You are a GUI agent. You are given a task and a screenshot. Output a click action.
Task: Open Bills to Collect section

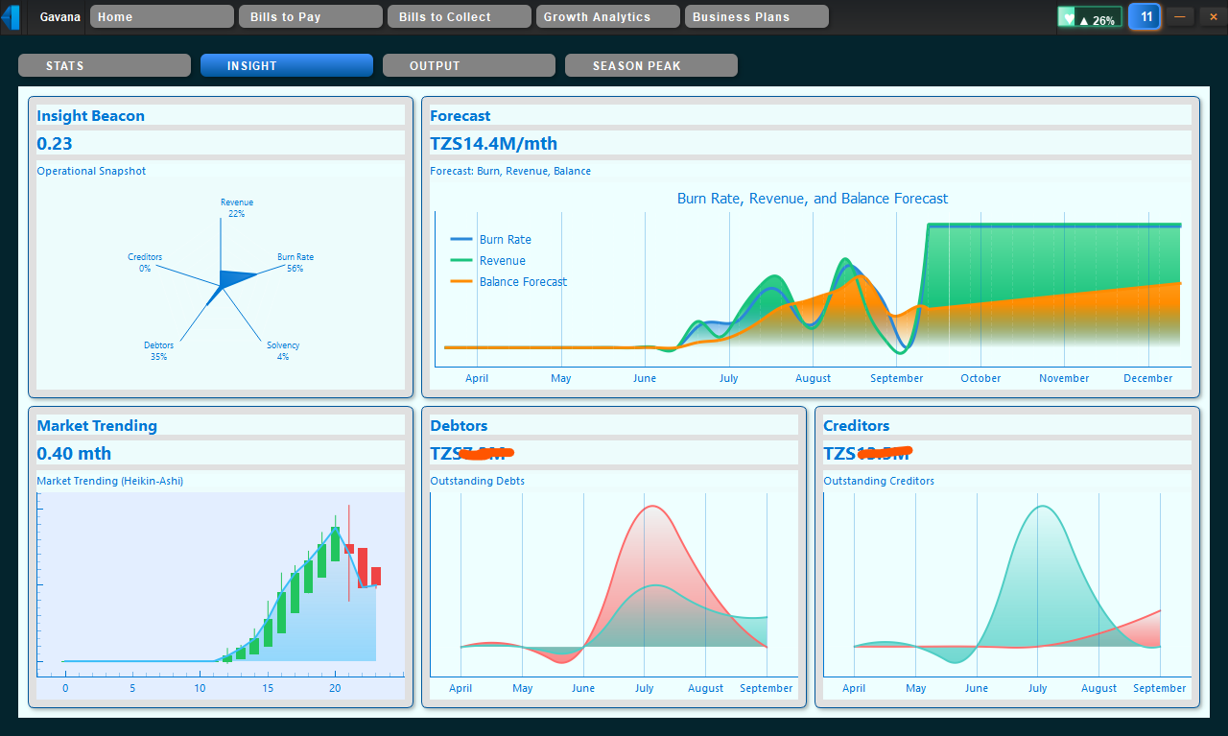pyautogui.click(x=460, y=16)
